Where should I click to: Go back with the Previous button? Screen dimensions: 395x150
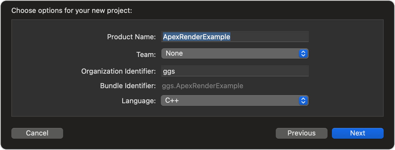tap(301, 133)
